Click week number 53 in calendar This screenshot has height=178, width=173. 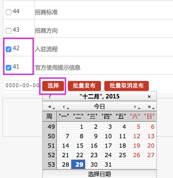[51, 164]
